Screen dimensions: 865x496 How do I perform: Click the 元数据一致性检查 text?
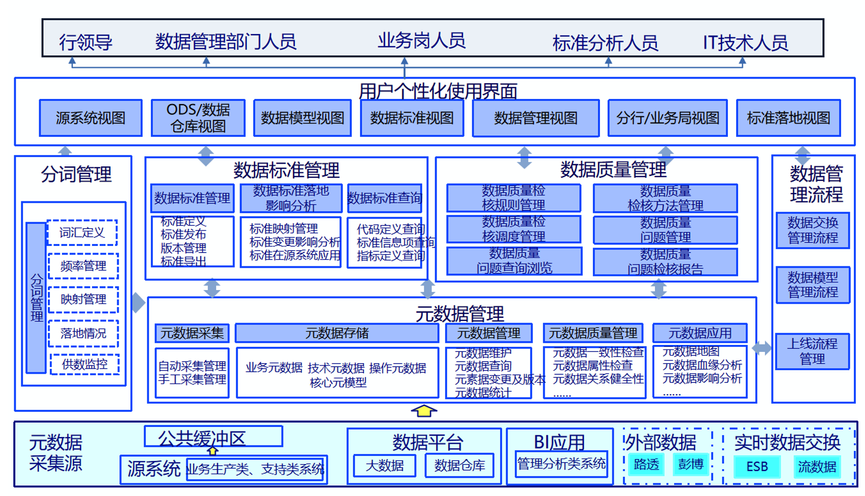598,352
